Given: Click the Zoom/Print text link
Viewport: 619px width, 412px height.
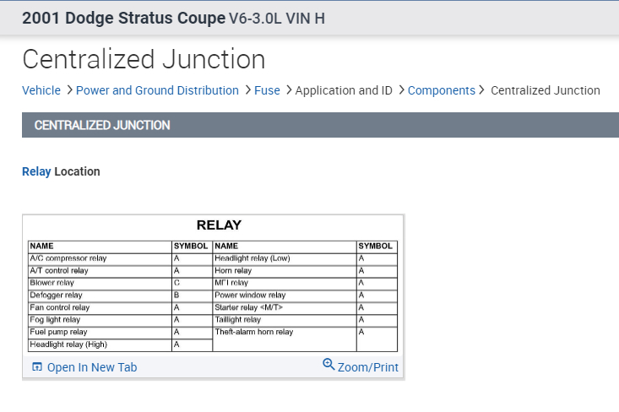Looking at the screenshot, I should (368, 367).
